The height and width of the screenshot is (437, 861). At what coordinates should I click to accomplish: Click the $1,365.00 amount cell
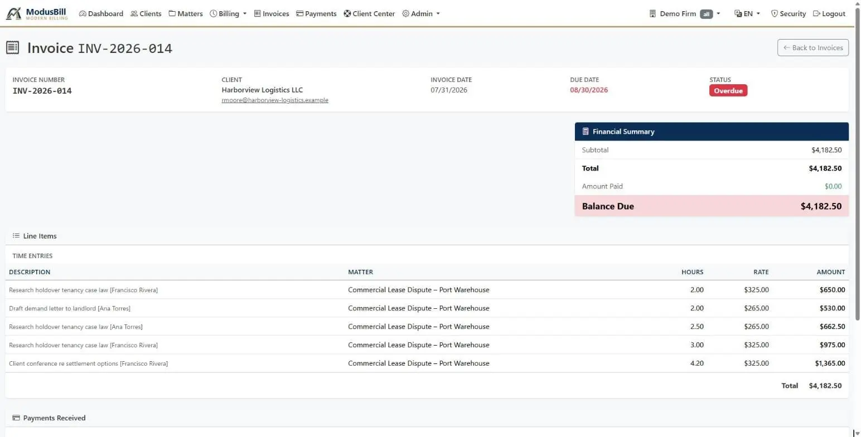(830, 363)
